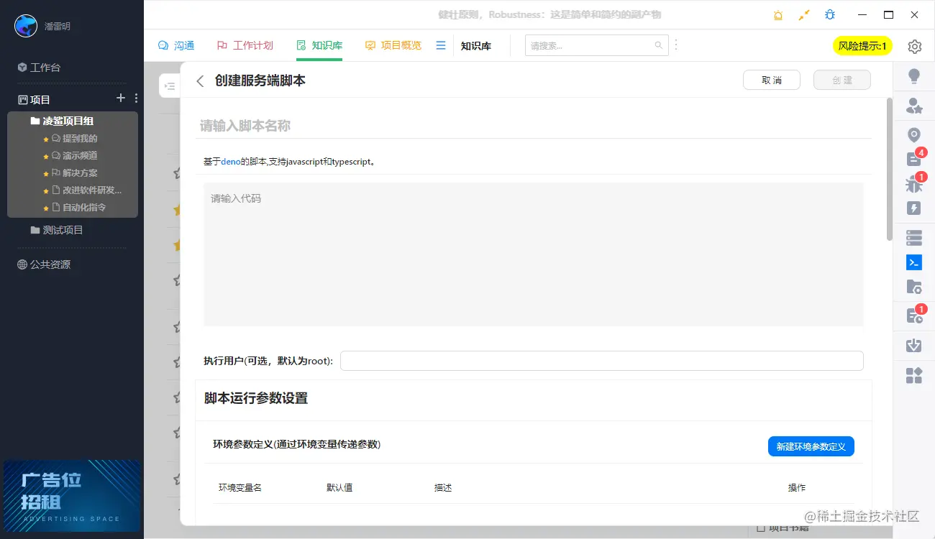Click the 风险提示:1 badge

tap(862, 46)
